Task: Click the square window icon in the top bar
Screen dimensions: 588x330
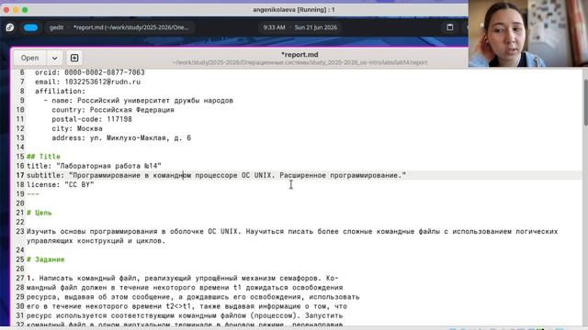Action: pyautogui.click(x=449, y=27)
